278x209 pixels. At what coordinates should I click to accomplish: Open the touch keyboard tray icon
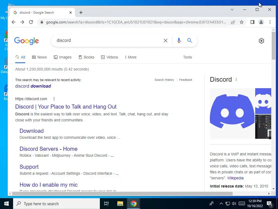tap(242, 204)
